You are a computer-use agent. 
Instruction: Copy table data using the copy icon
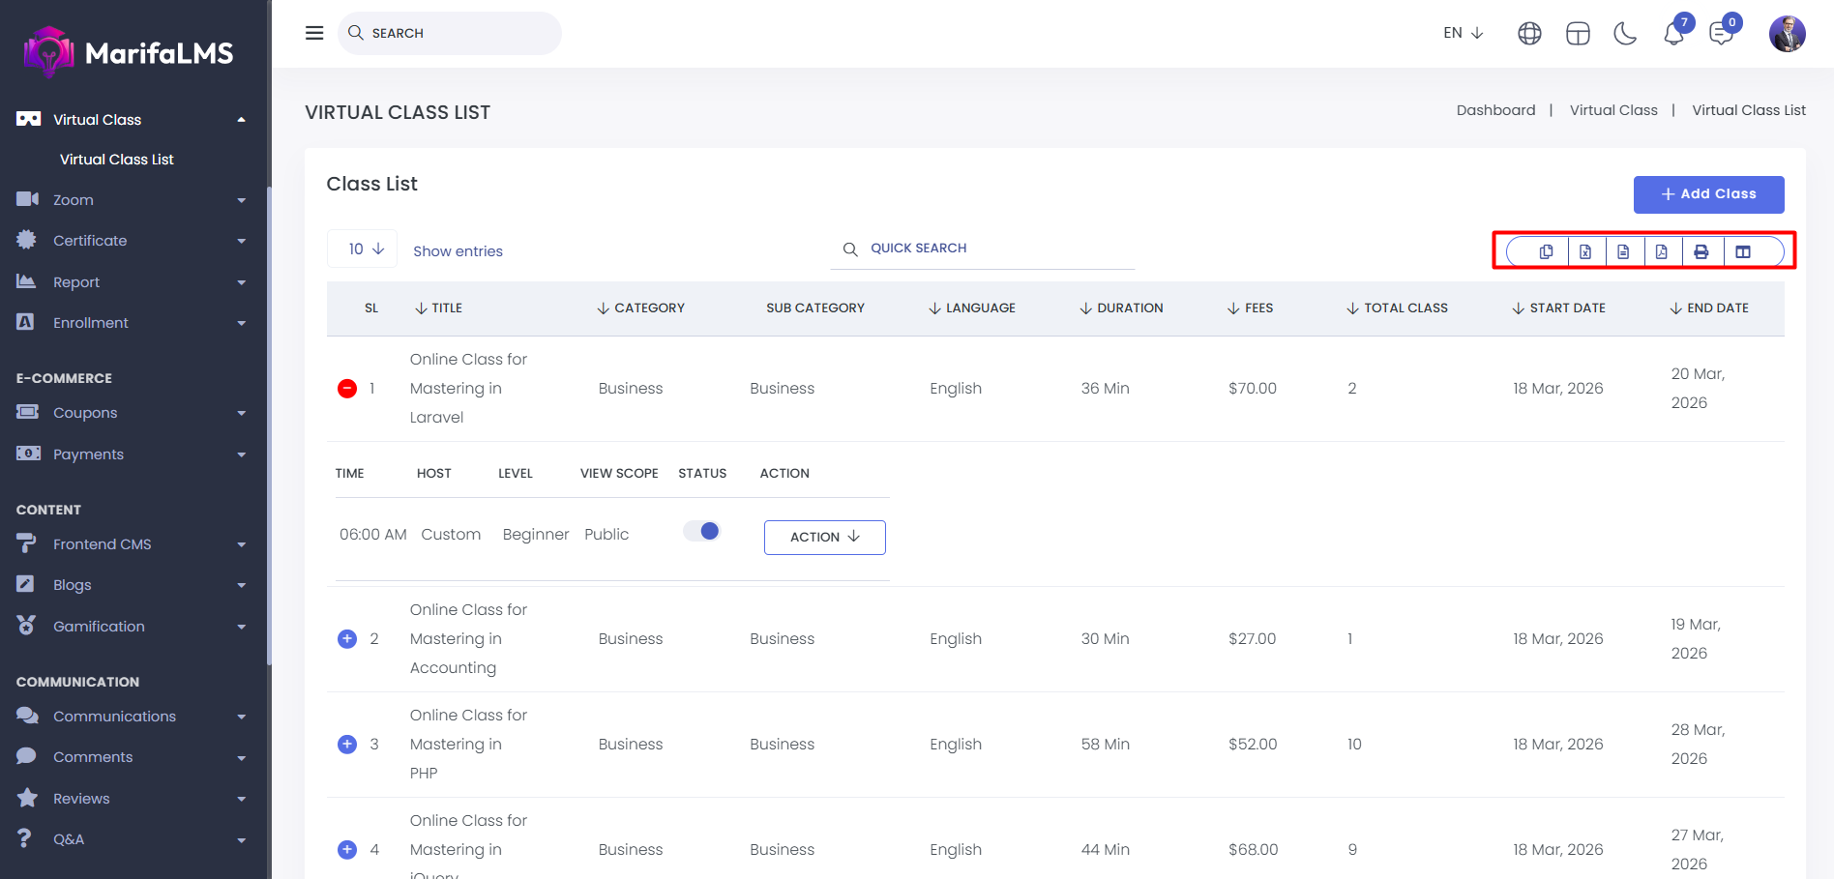(x=1546, y=251)
